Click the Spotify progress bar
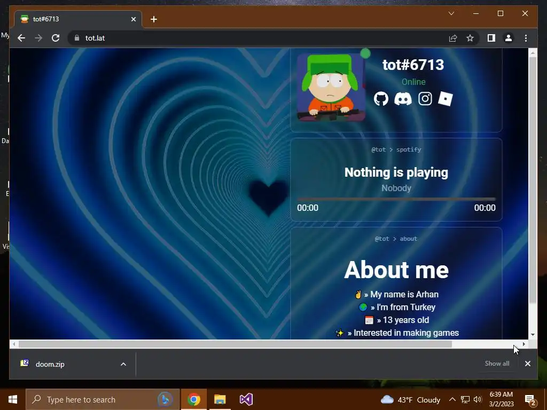Image resolution: width=547 pixels, height=410 pixels. coord(396,199)
